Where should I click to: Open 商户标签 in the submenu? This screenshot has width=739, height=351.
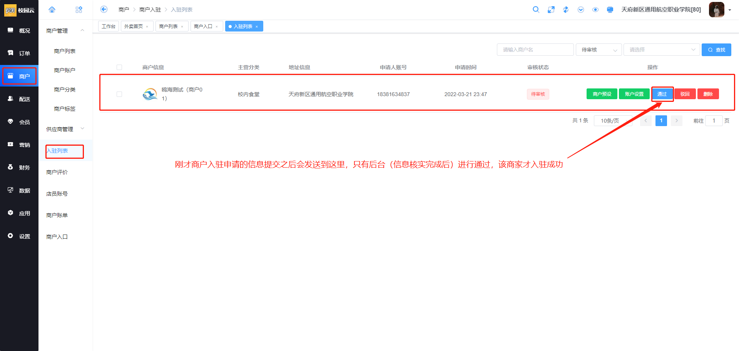[65, 109]
